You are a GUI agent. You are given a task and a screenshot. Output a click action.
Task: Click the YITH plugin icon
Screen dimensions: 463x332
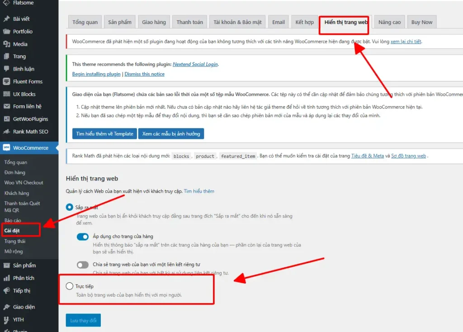6,320
